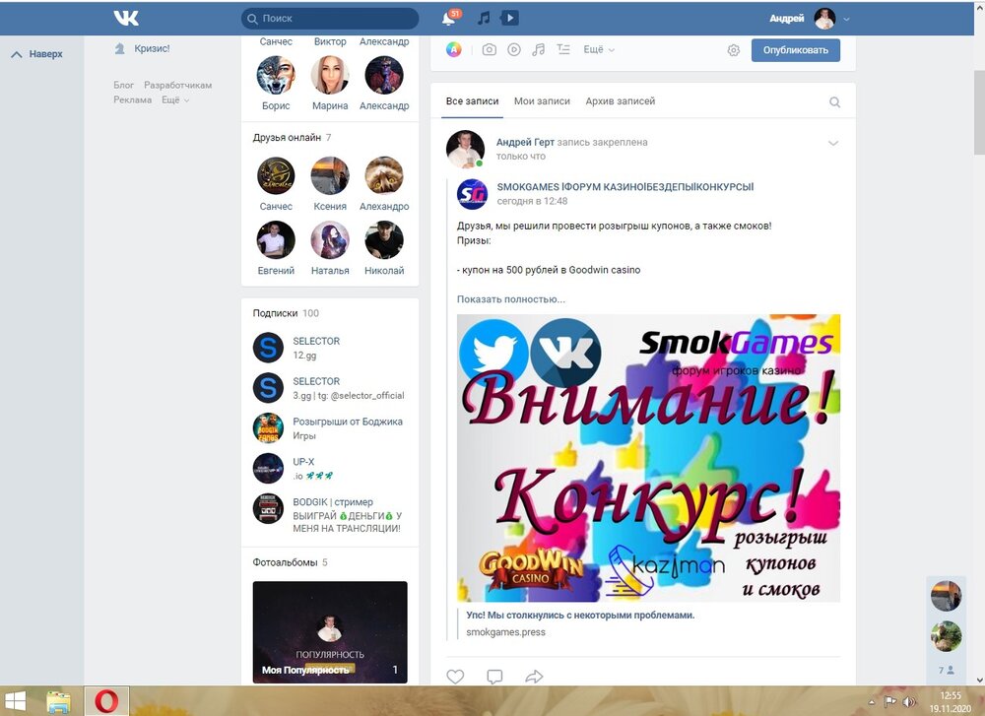This screenshot has height=716, width=985.
Task: Open online friend Ксения's avatar
Action: click(330, 176)
